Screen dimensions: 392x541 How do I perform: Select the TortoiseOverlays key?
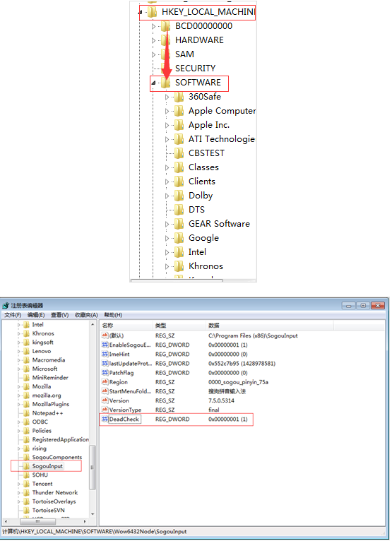pos(54,501)
